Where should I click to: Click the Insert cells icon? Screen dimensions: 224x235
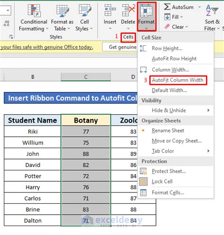click(x=110, y=10)
